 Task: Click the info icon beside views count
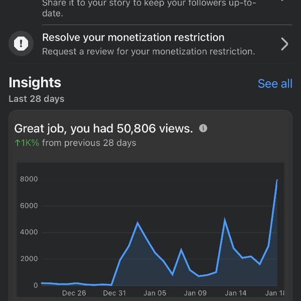tap(203, 128)
